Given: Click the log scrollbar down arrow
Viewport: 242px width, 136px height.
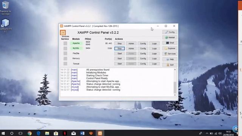Looking at the screenshot, I should [x=175, y=95].
